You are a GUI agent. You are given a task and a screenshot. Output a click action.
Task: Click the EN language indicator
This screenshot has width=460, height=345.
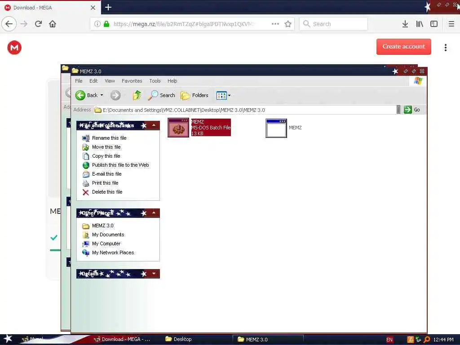389,340
